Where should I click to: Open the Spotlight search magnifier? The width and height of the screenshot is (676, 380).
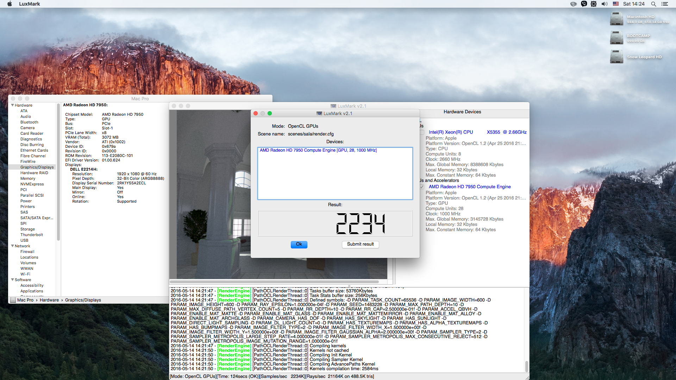pyautogui.click(x=653, y=4)
